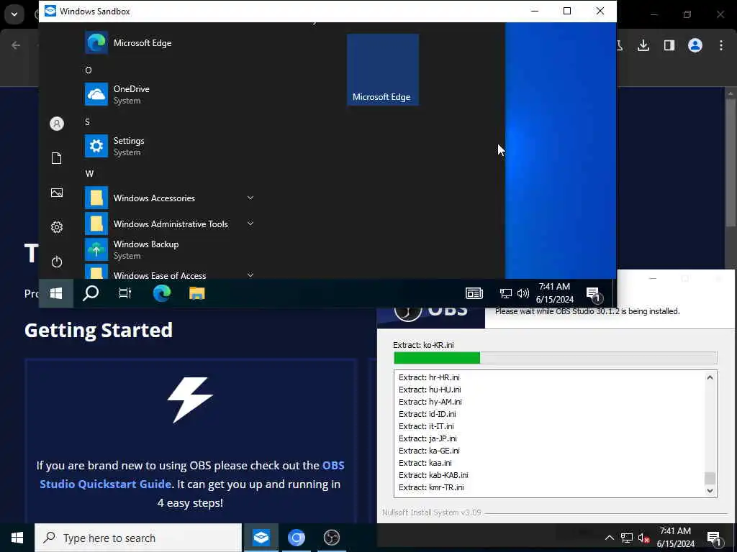This screenshot has height=552, width=737.
Task: Open Search in the Sandbox taskbar
Action: pyautogui.click(x=91, y=293)
